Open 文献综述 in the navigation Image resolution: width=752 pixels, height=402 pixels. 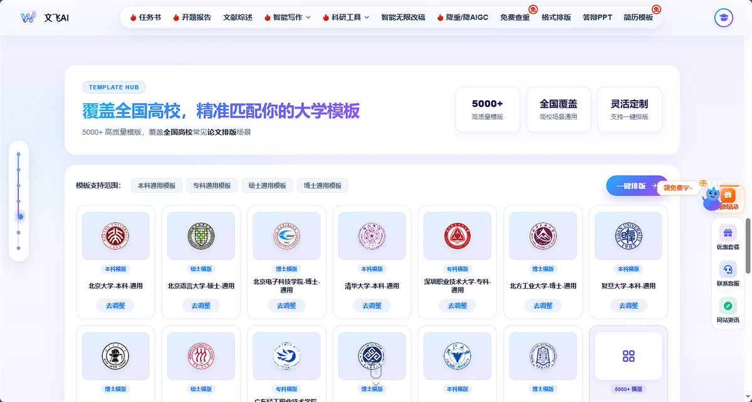pyautogui.click(x=238, y=18)
